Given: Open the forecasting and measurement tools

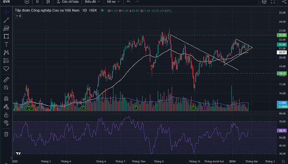Looking at the screenshot, I should coord(6,61).
